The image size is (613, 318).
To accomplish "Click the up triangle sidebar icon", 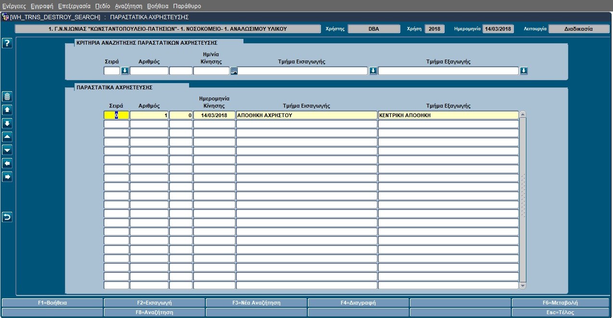I will (x=7, y=136).
